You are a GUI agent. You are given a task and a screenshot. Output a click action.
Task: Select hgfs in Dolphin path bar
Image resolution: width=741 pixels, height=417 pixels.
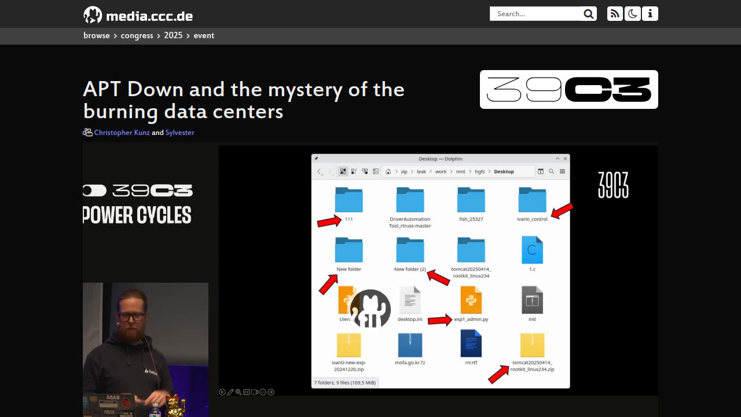pos(480,171)
